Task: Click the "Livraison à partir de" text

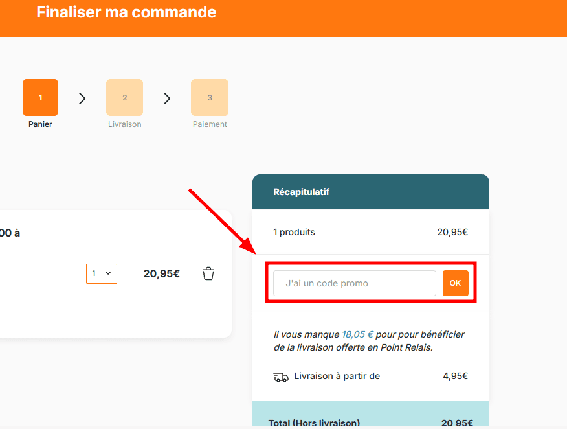Action: [x=337, y=376]
